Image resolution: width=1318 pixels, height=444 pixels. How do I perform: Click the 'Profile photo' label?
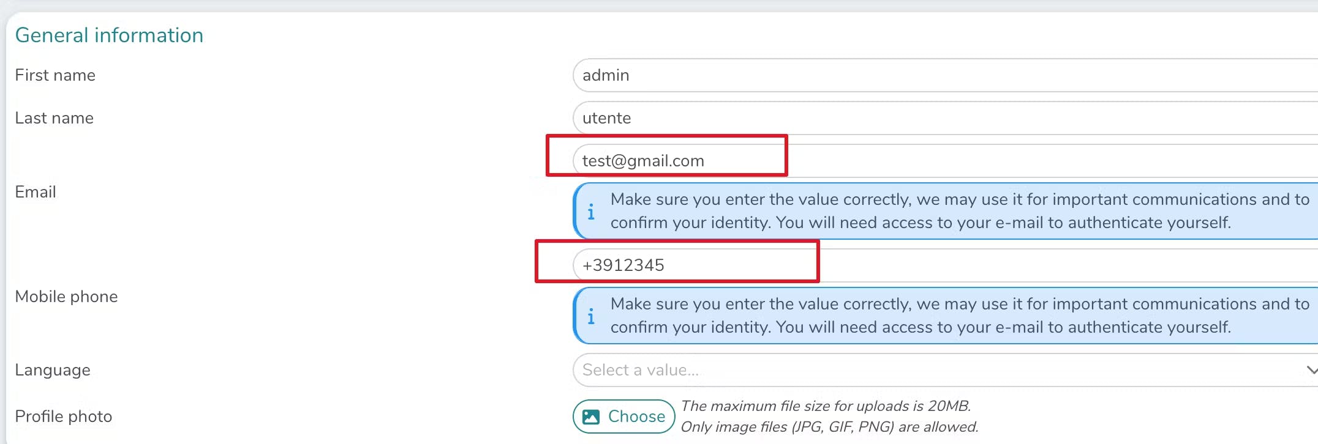click(x=64, y=416)
